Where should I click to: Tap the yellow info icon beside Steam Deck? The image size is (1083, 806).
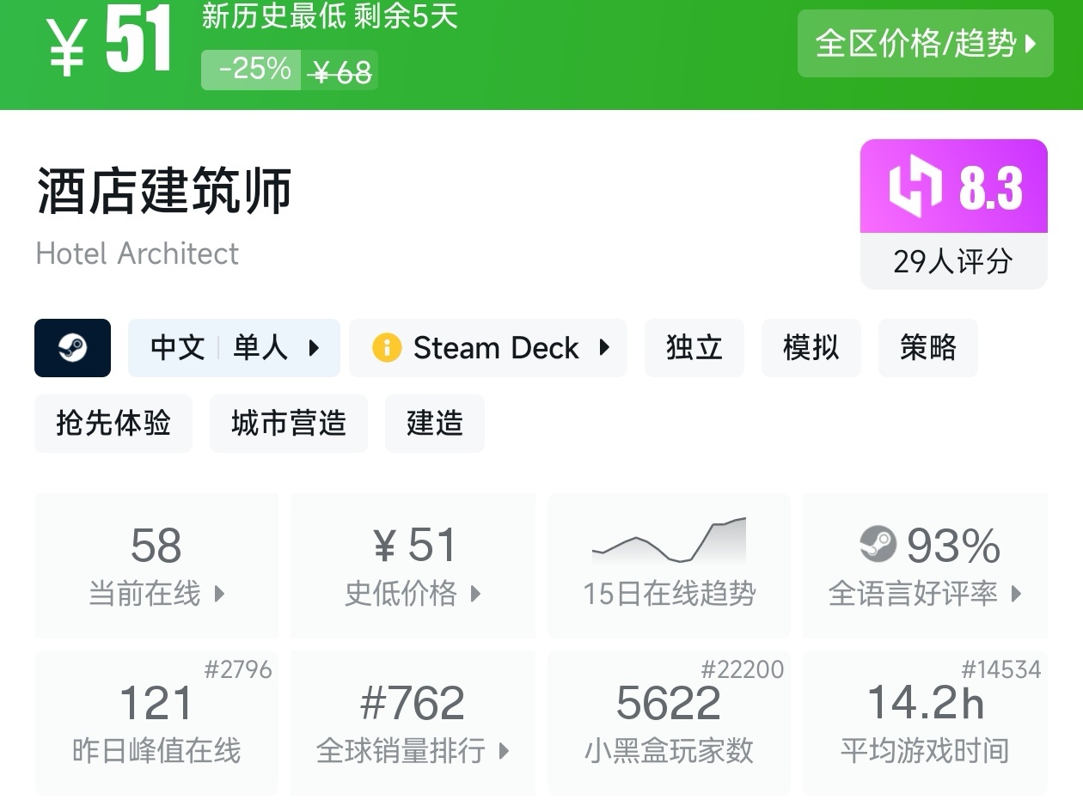pos(387,348)
